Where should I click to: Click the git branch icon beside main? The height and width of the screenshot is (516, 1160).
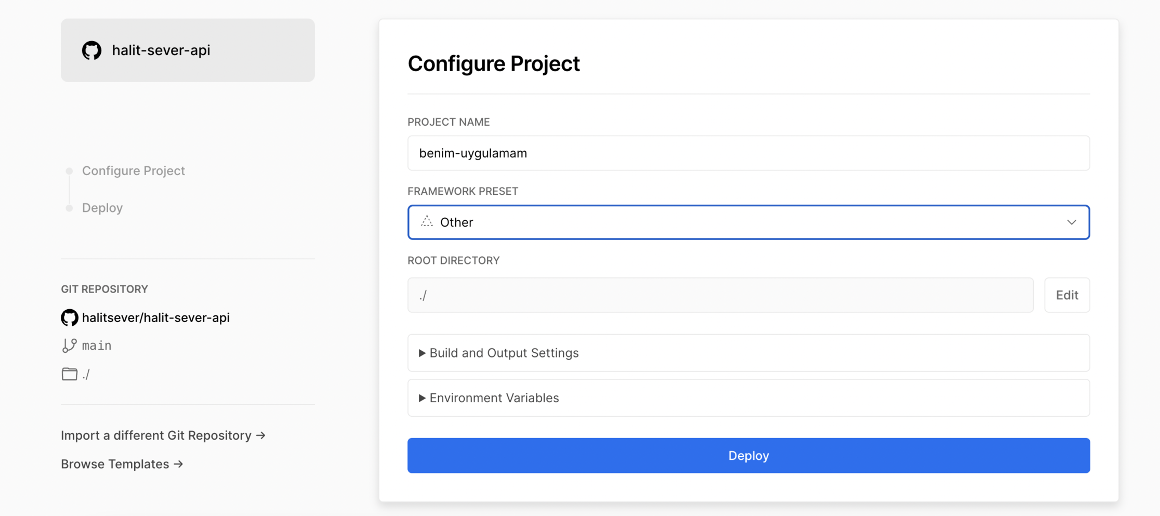click(x=69, y=346)
